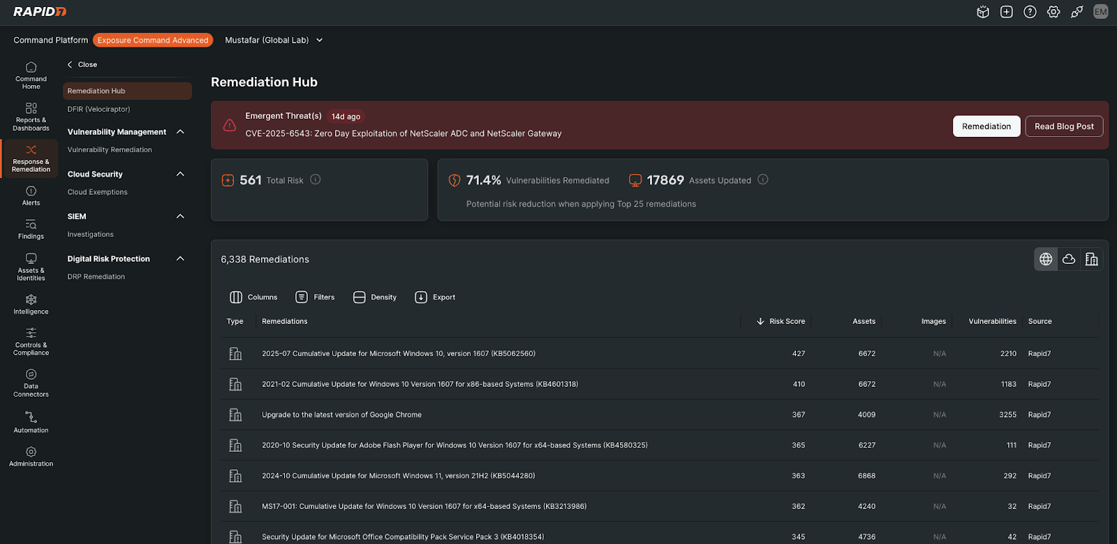The width and height of the screenshot is (1117, 544).
Task: Open the Mustafar (Global Lab) dropdown
Action: [x=274, y=41]
